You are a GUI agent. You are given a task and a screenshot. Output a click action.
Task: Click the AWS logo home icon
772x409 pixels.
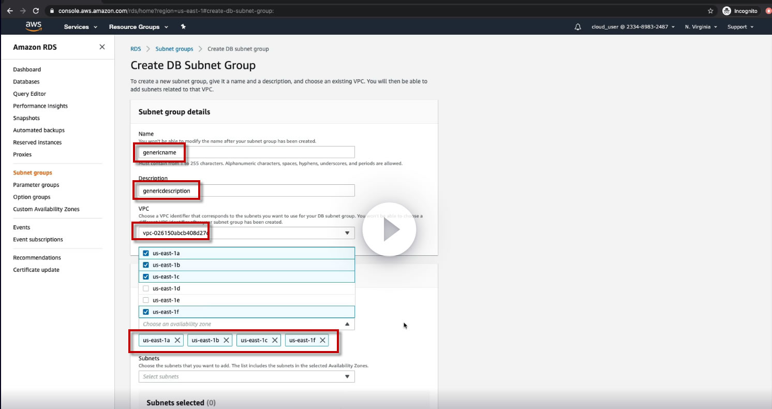click(34, 27)
